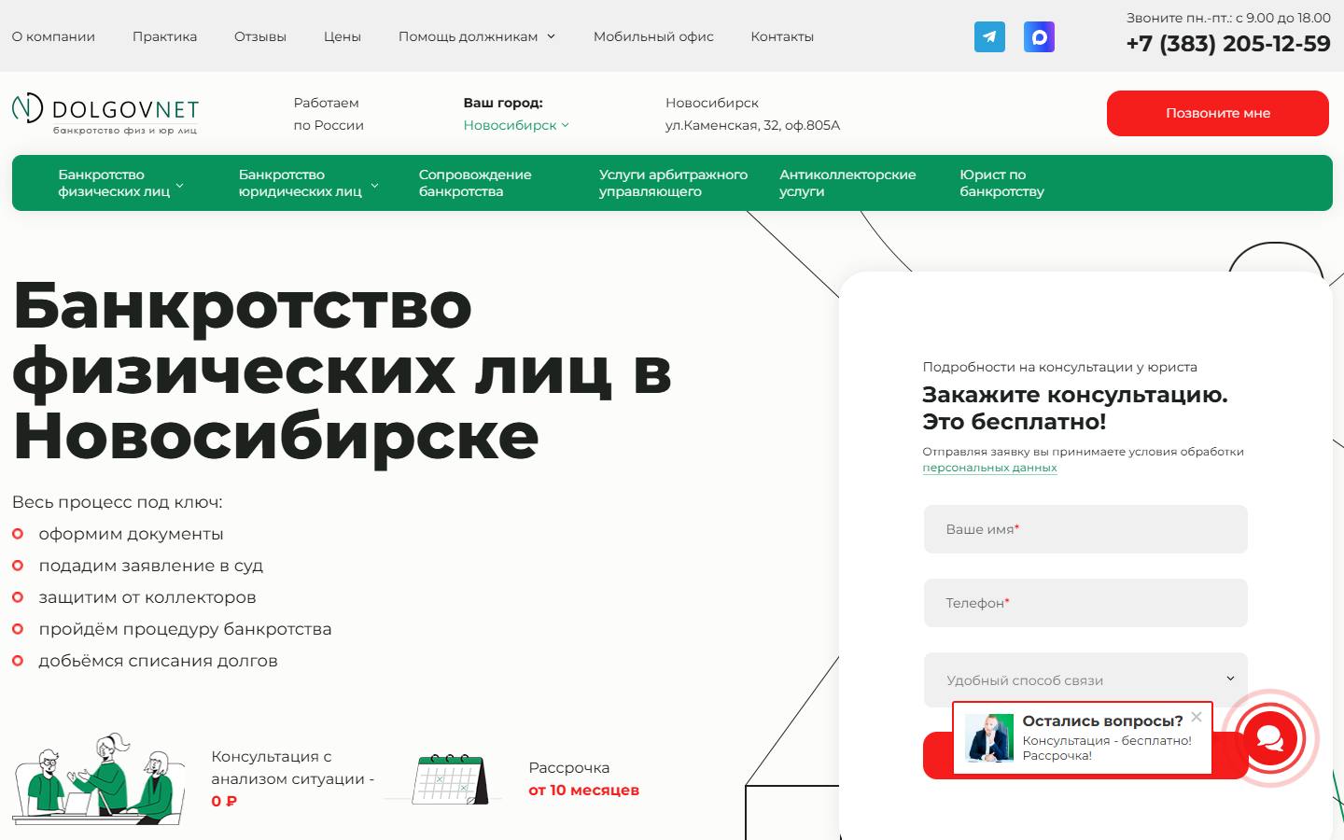
Task: Click the DOLGOVNET logo
Action: click(105, 113)
